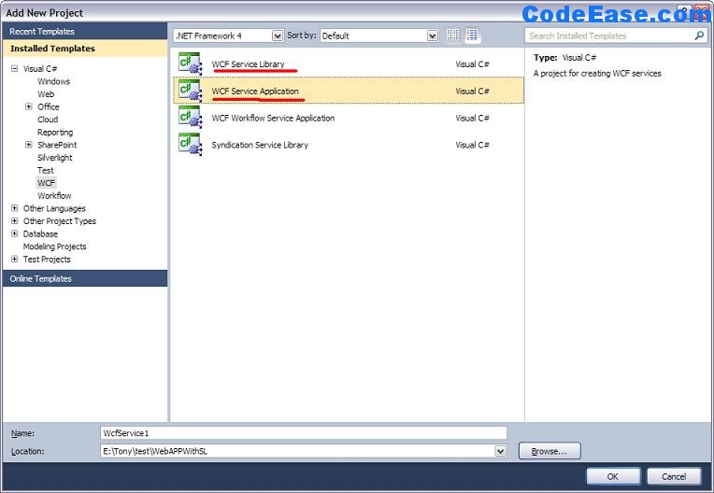Select WCF Service Library template name

pyautogui.click(x=249, y=64)
